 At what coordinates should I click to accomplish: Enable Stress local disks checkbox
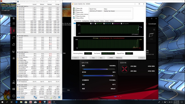(x=76, y=16)
